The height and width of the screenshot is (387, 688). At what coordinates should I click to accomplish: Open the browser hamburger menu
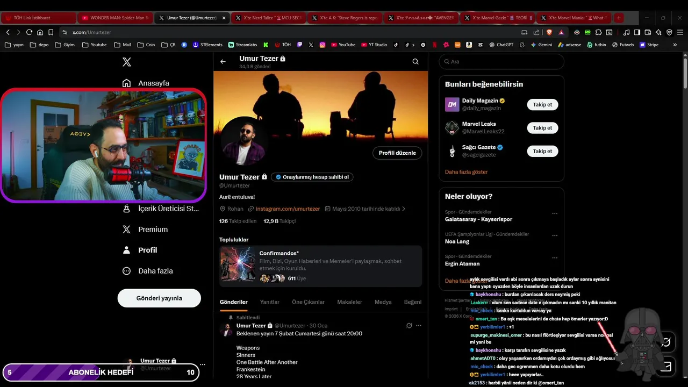680,32
